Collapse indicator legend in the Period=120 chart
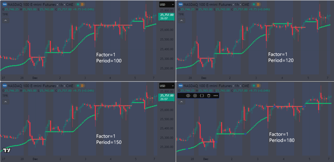 click(181, 20)
